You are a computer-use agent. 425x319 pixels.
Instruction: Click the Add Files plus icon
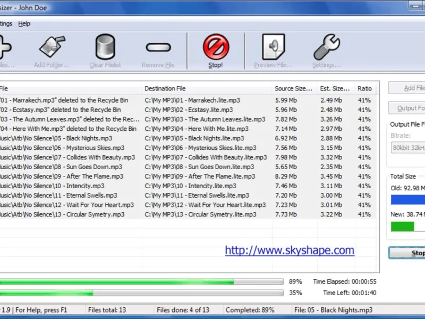click(5, 47)
